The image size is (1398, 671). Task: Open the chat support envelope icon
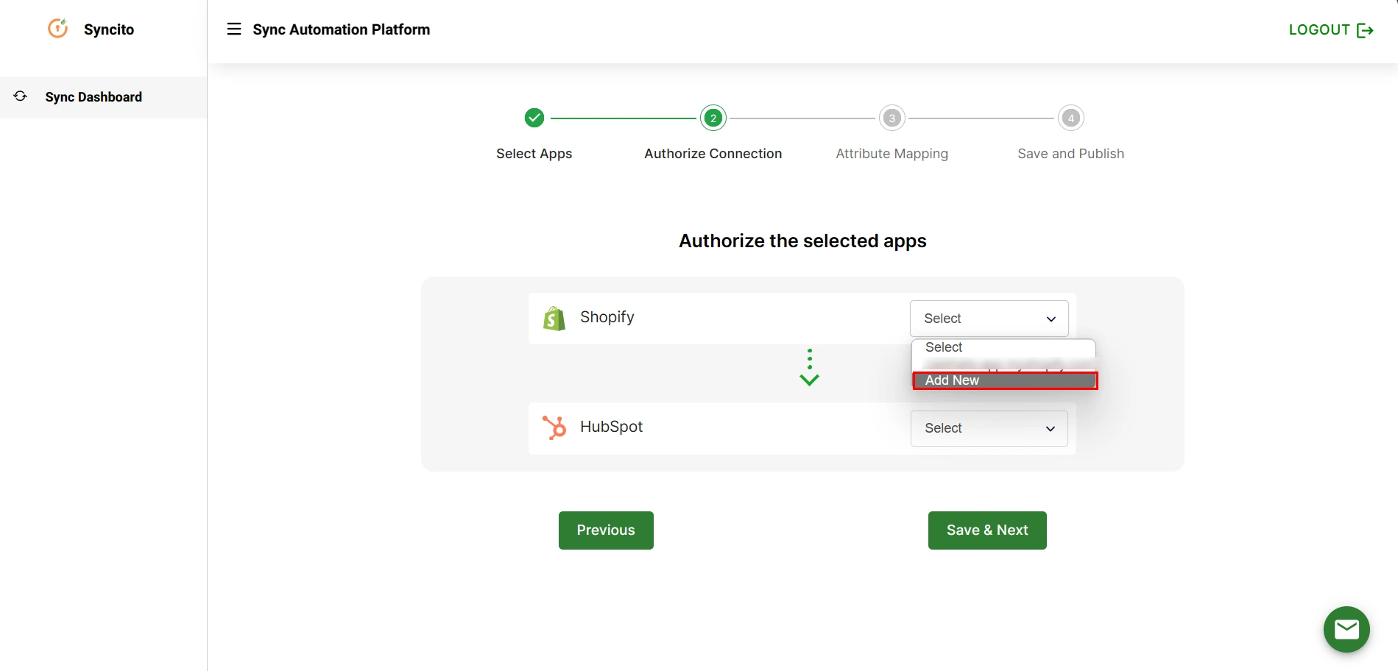click(1346, 629)
